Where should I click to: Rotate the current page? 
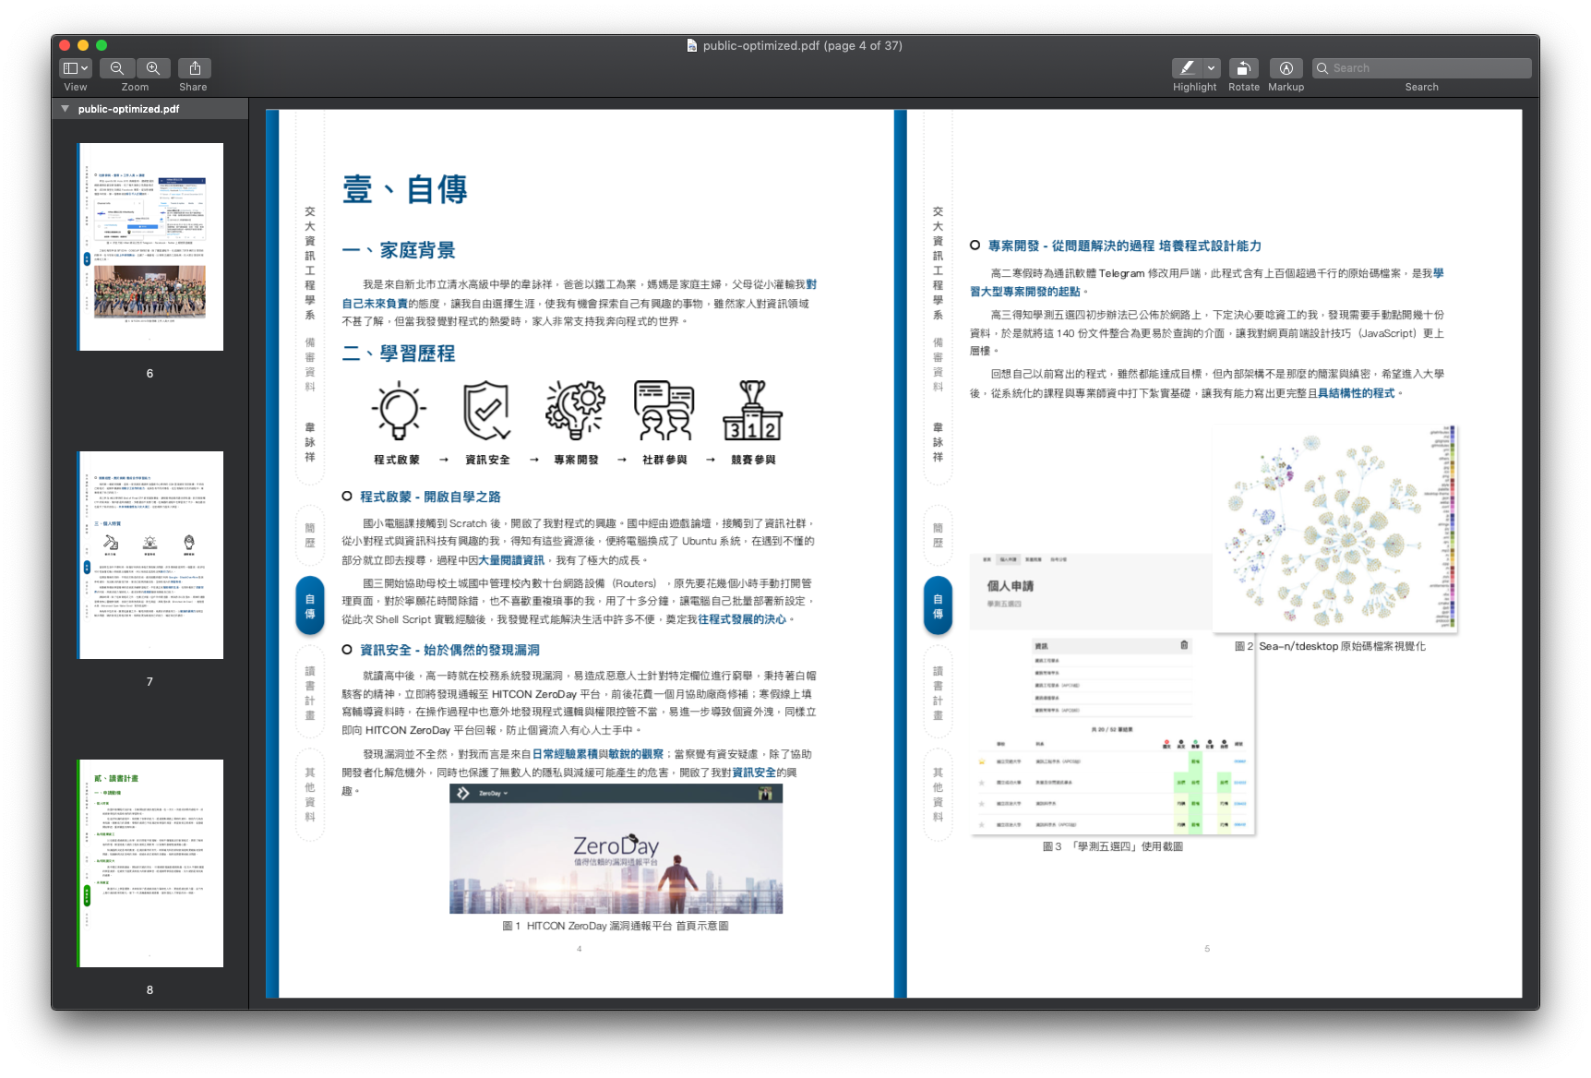[1243, 68]
